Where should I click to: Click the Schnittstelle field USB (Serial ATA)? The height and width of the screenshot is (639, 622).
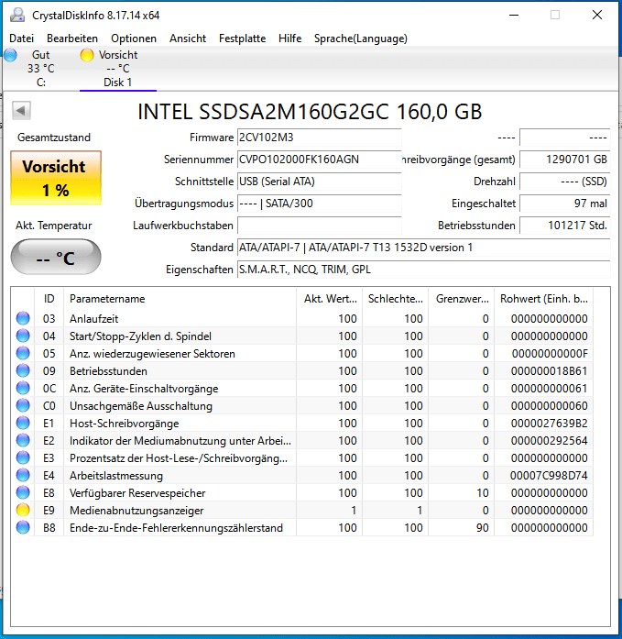point(319,182)
